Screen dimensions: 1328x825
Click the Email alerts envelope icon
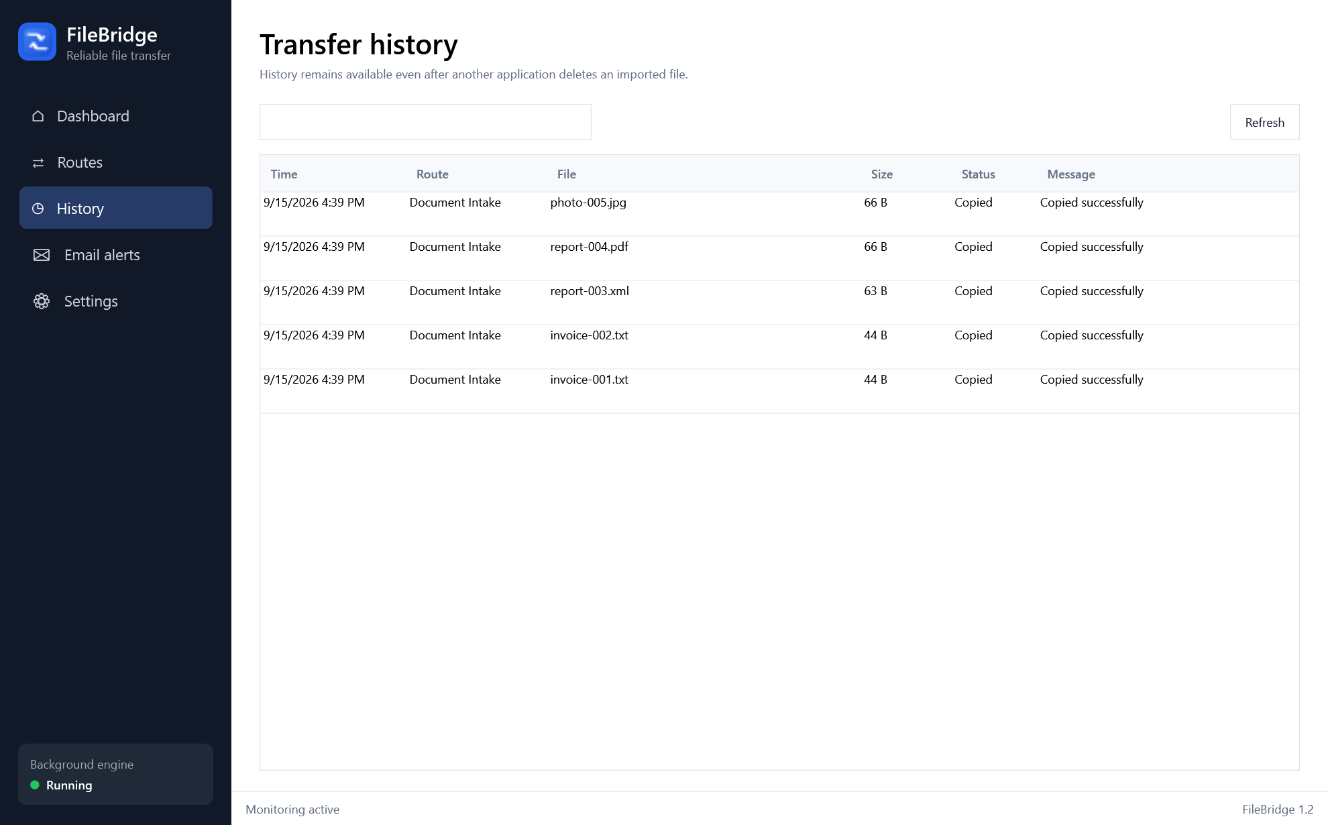42,255
